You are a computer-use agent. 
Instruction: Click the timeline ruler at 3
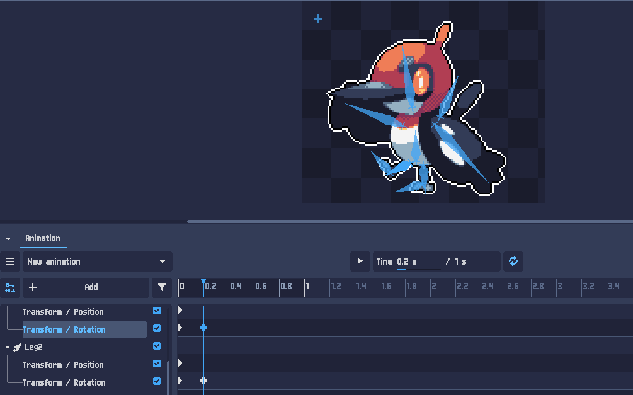[x=559, y=287]
